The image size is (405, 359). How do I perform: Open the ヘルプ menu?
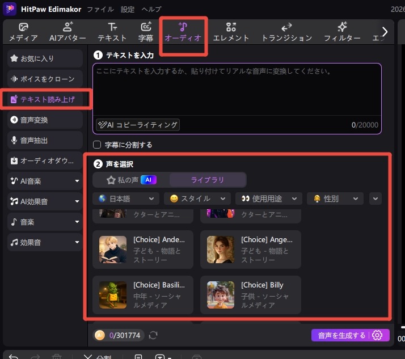(x=151, y=9)
